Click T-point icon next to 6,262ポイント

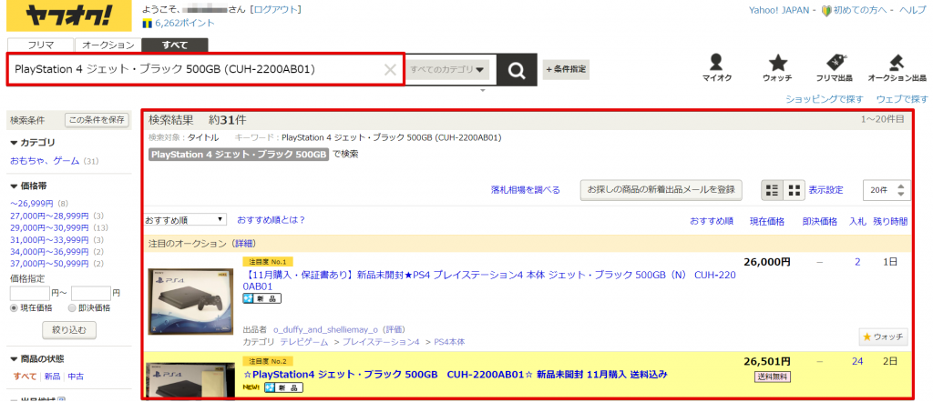(x=147, y=23)
